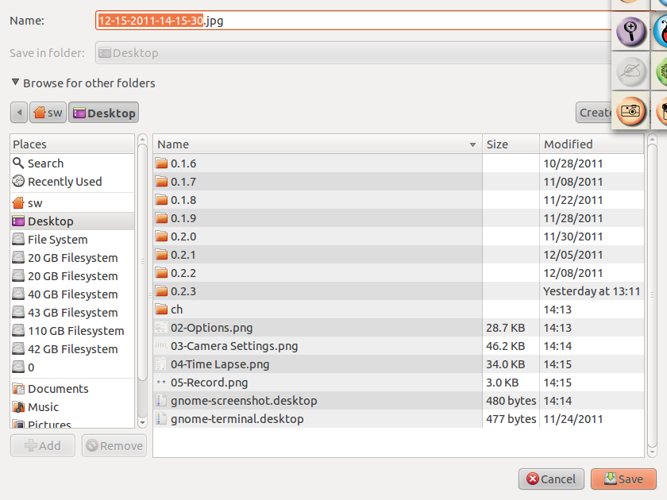Open Recently Used in Places
This screenshot has width=667, height=500.
(72, 182)
